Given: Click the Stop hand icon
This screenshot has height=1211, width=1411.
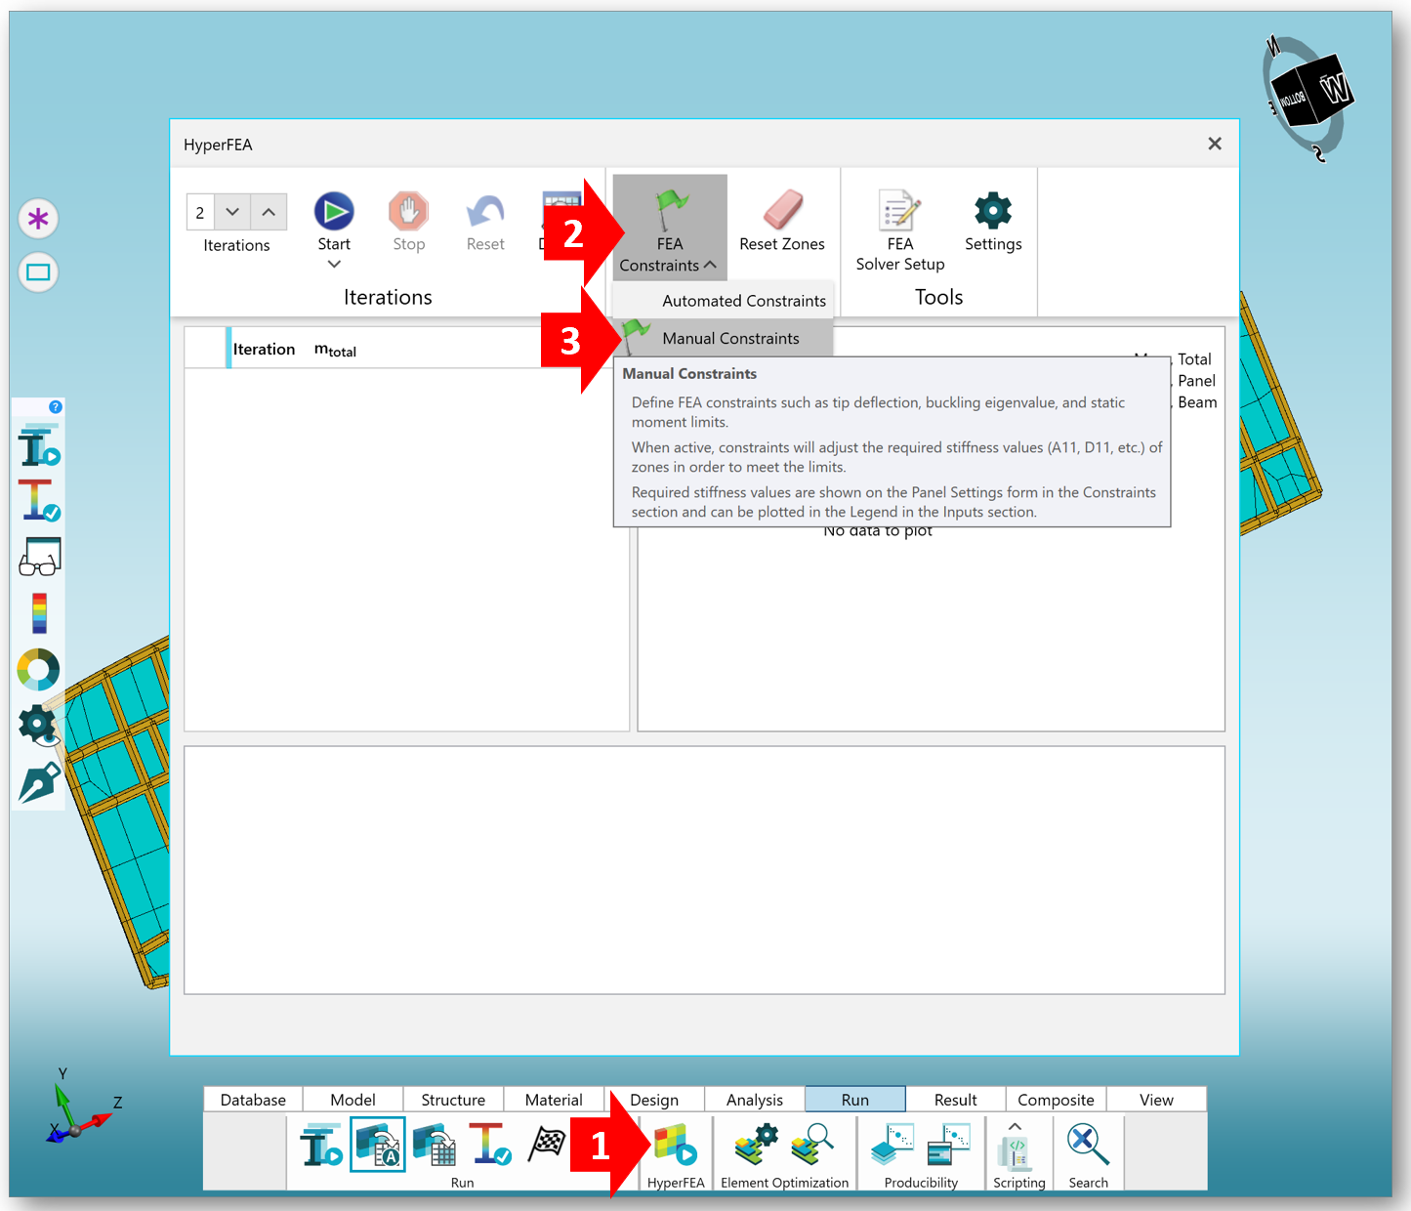Looking at the screenshot, I should coord(408,211).
